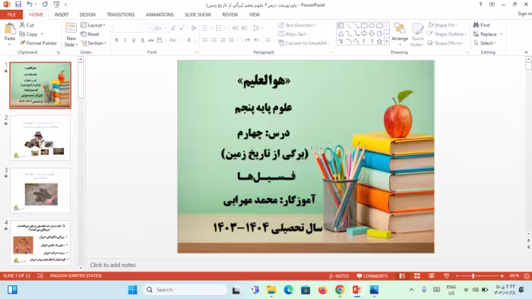Toggle Italic formatting
The image size is (532, 299).
[125, 40]
